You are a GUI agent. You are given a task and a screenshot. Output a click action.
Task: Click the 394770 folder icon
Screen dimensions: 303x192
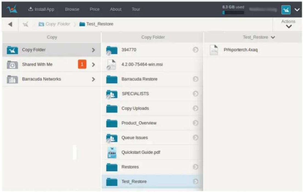(112, 50)
